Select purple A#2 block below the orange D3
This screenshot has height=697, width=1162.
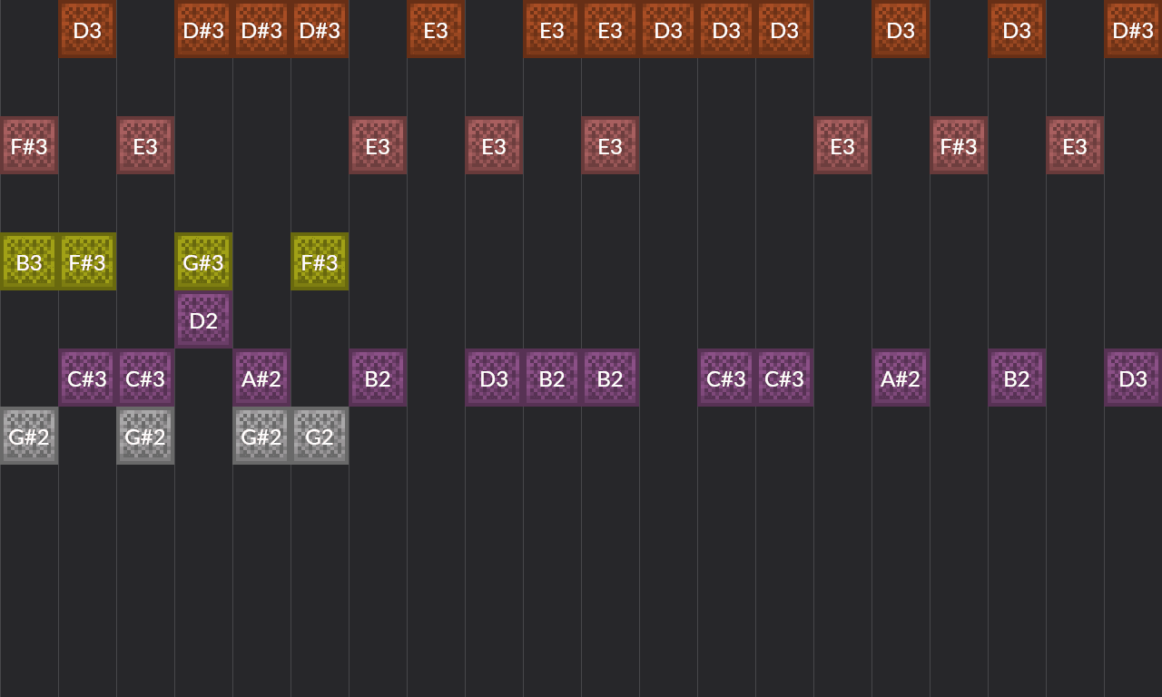pos(901,378)
